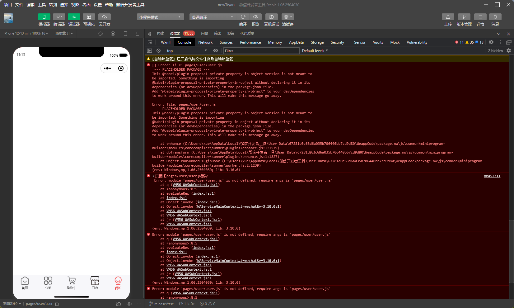The width and height of the screenshot is (514, 308).
Task: Copy the page path with the copy icon
Action: pyautogui.click(x=57, y=304)
